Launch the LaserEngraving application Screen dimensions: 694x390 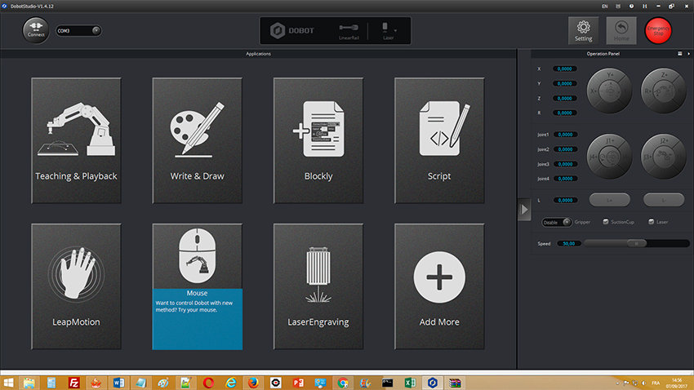[318, 286]
